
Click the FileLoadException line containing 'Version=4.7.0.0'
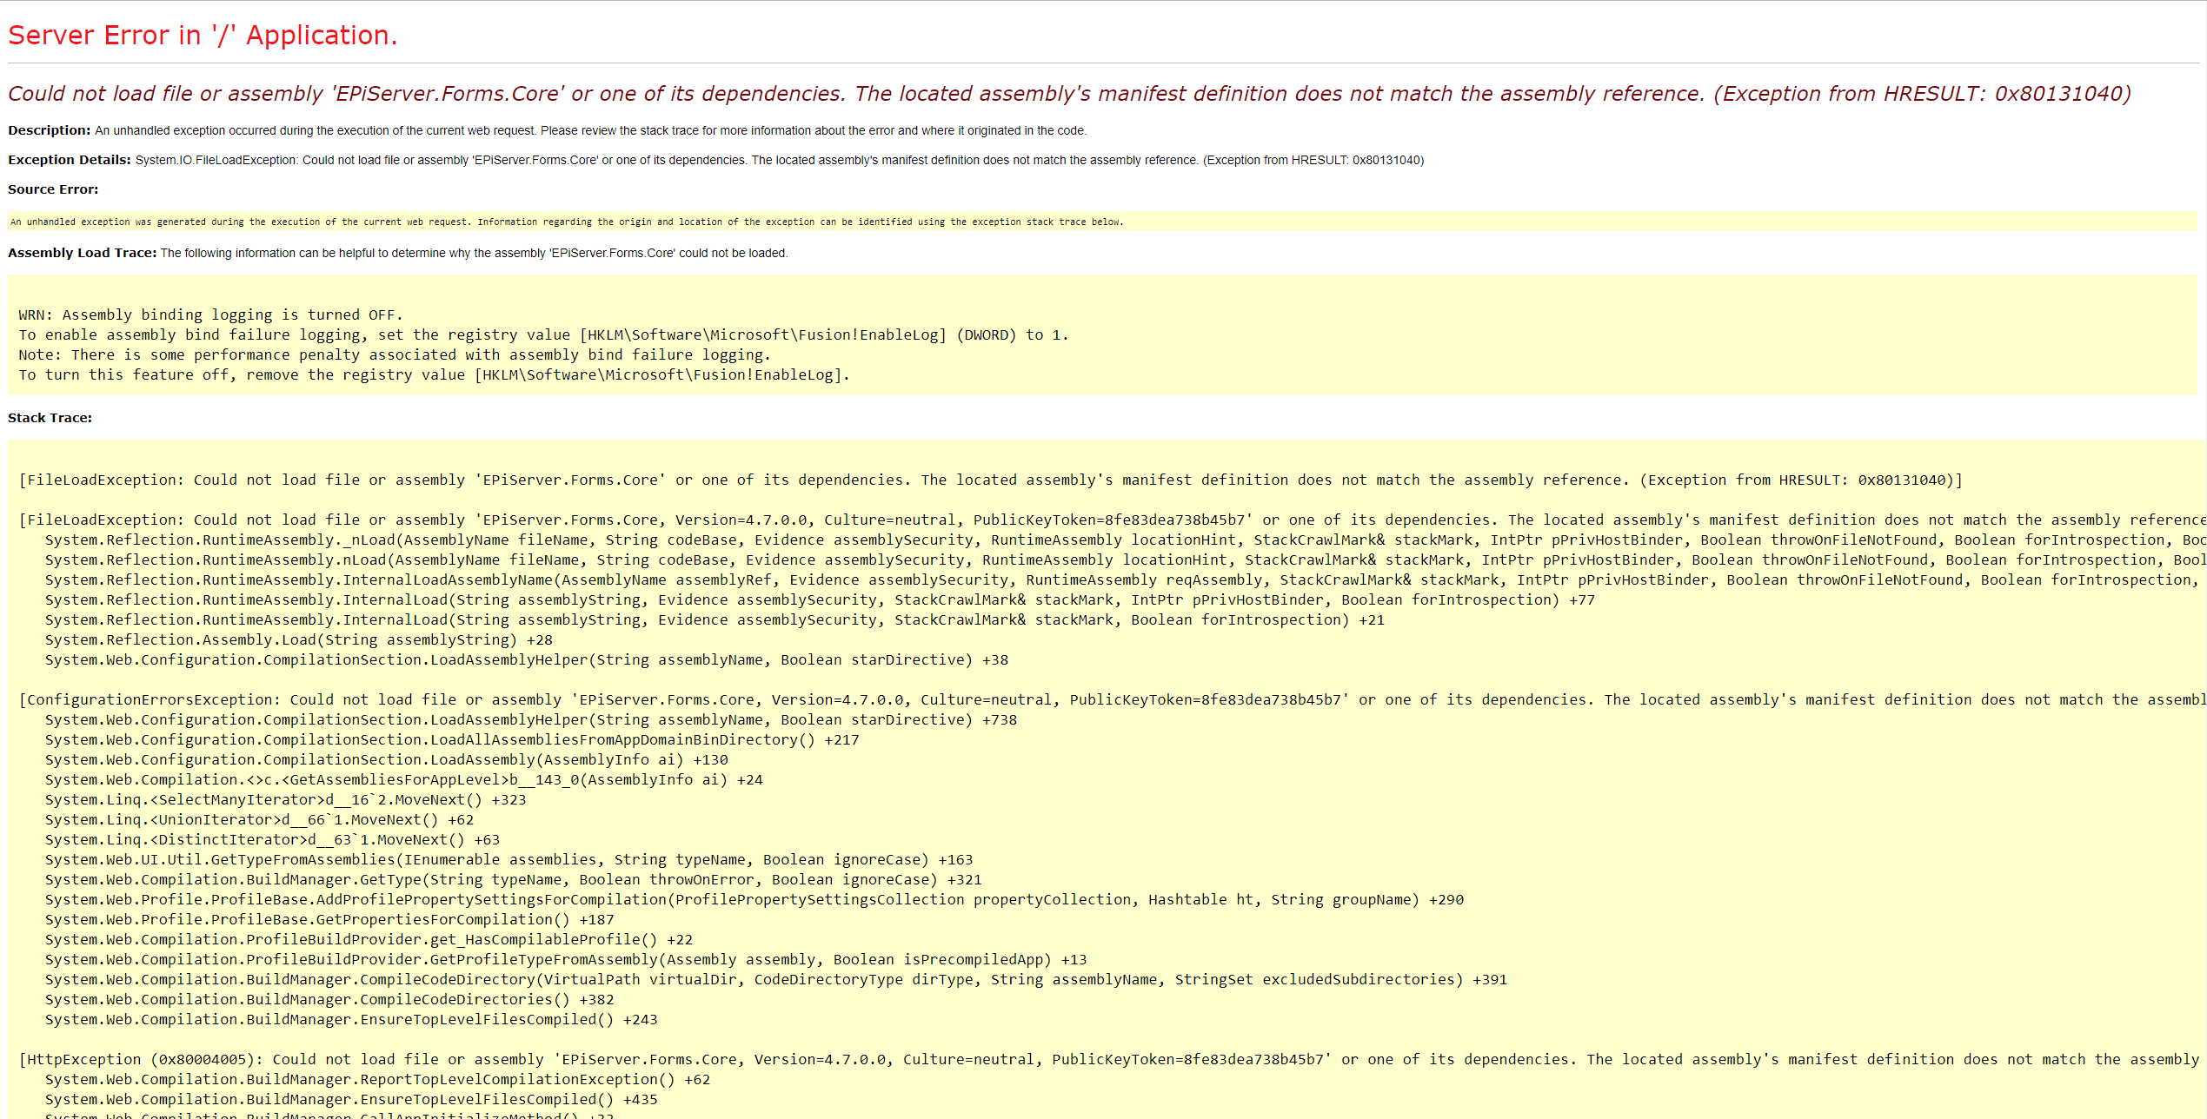(1113, 520)
